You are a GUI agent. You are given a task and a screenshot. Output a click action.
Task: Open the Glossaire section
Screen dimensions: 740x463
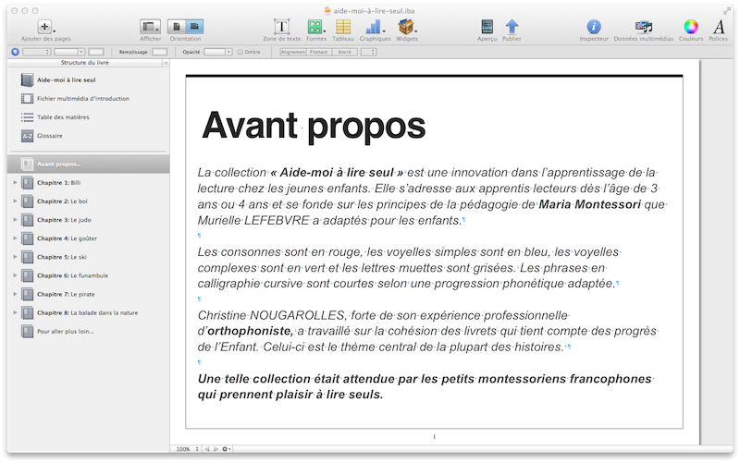tap(50, 136)
